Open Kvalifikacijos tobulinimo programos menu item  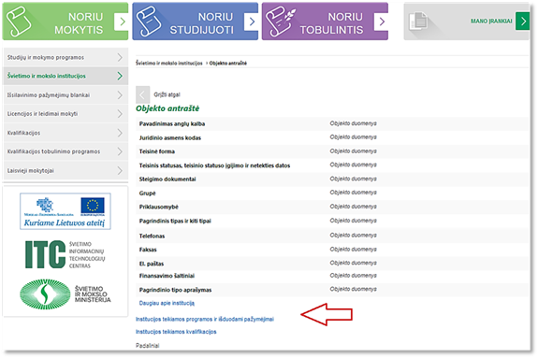pyautogui.click(x=65, y=151)
